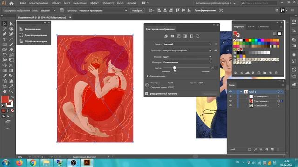Image resolution: width=298 pixels, height=167 pixels.
Task: Switch Swatches to list view
Action: coord(274,33)
